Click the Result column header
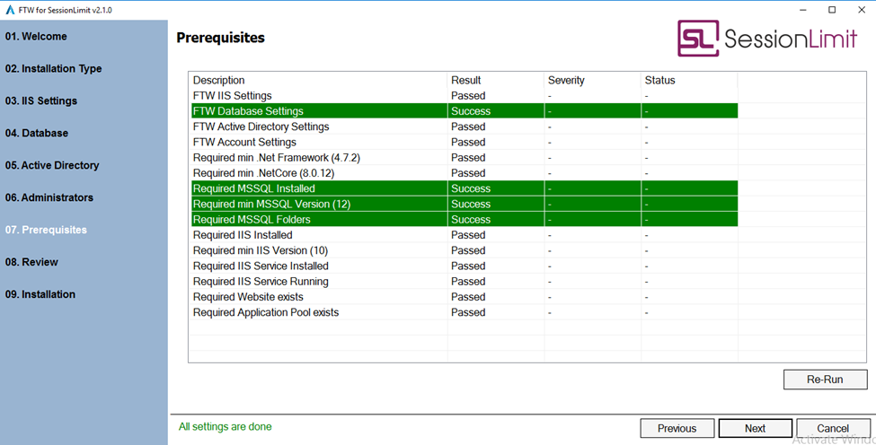This screenshot has height=445, width=876. [x=465, y=81]
